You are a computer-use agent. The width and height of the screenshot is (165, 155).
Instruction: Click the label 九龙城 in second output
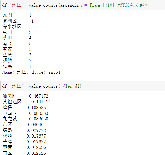[10, 119]
